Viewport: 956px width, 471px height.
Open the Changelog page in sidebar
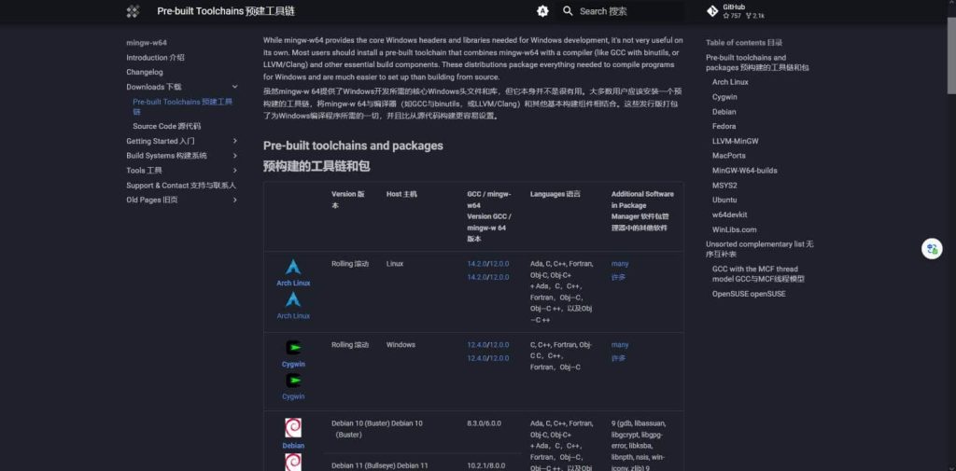point(145,72)
